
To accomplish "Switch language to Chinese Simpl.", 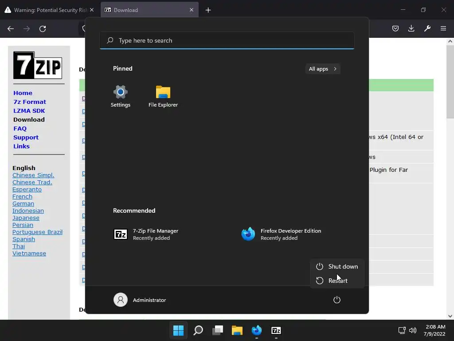I will pyautogui.click(x=33, y=175).
